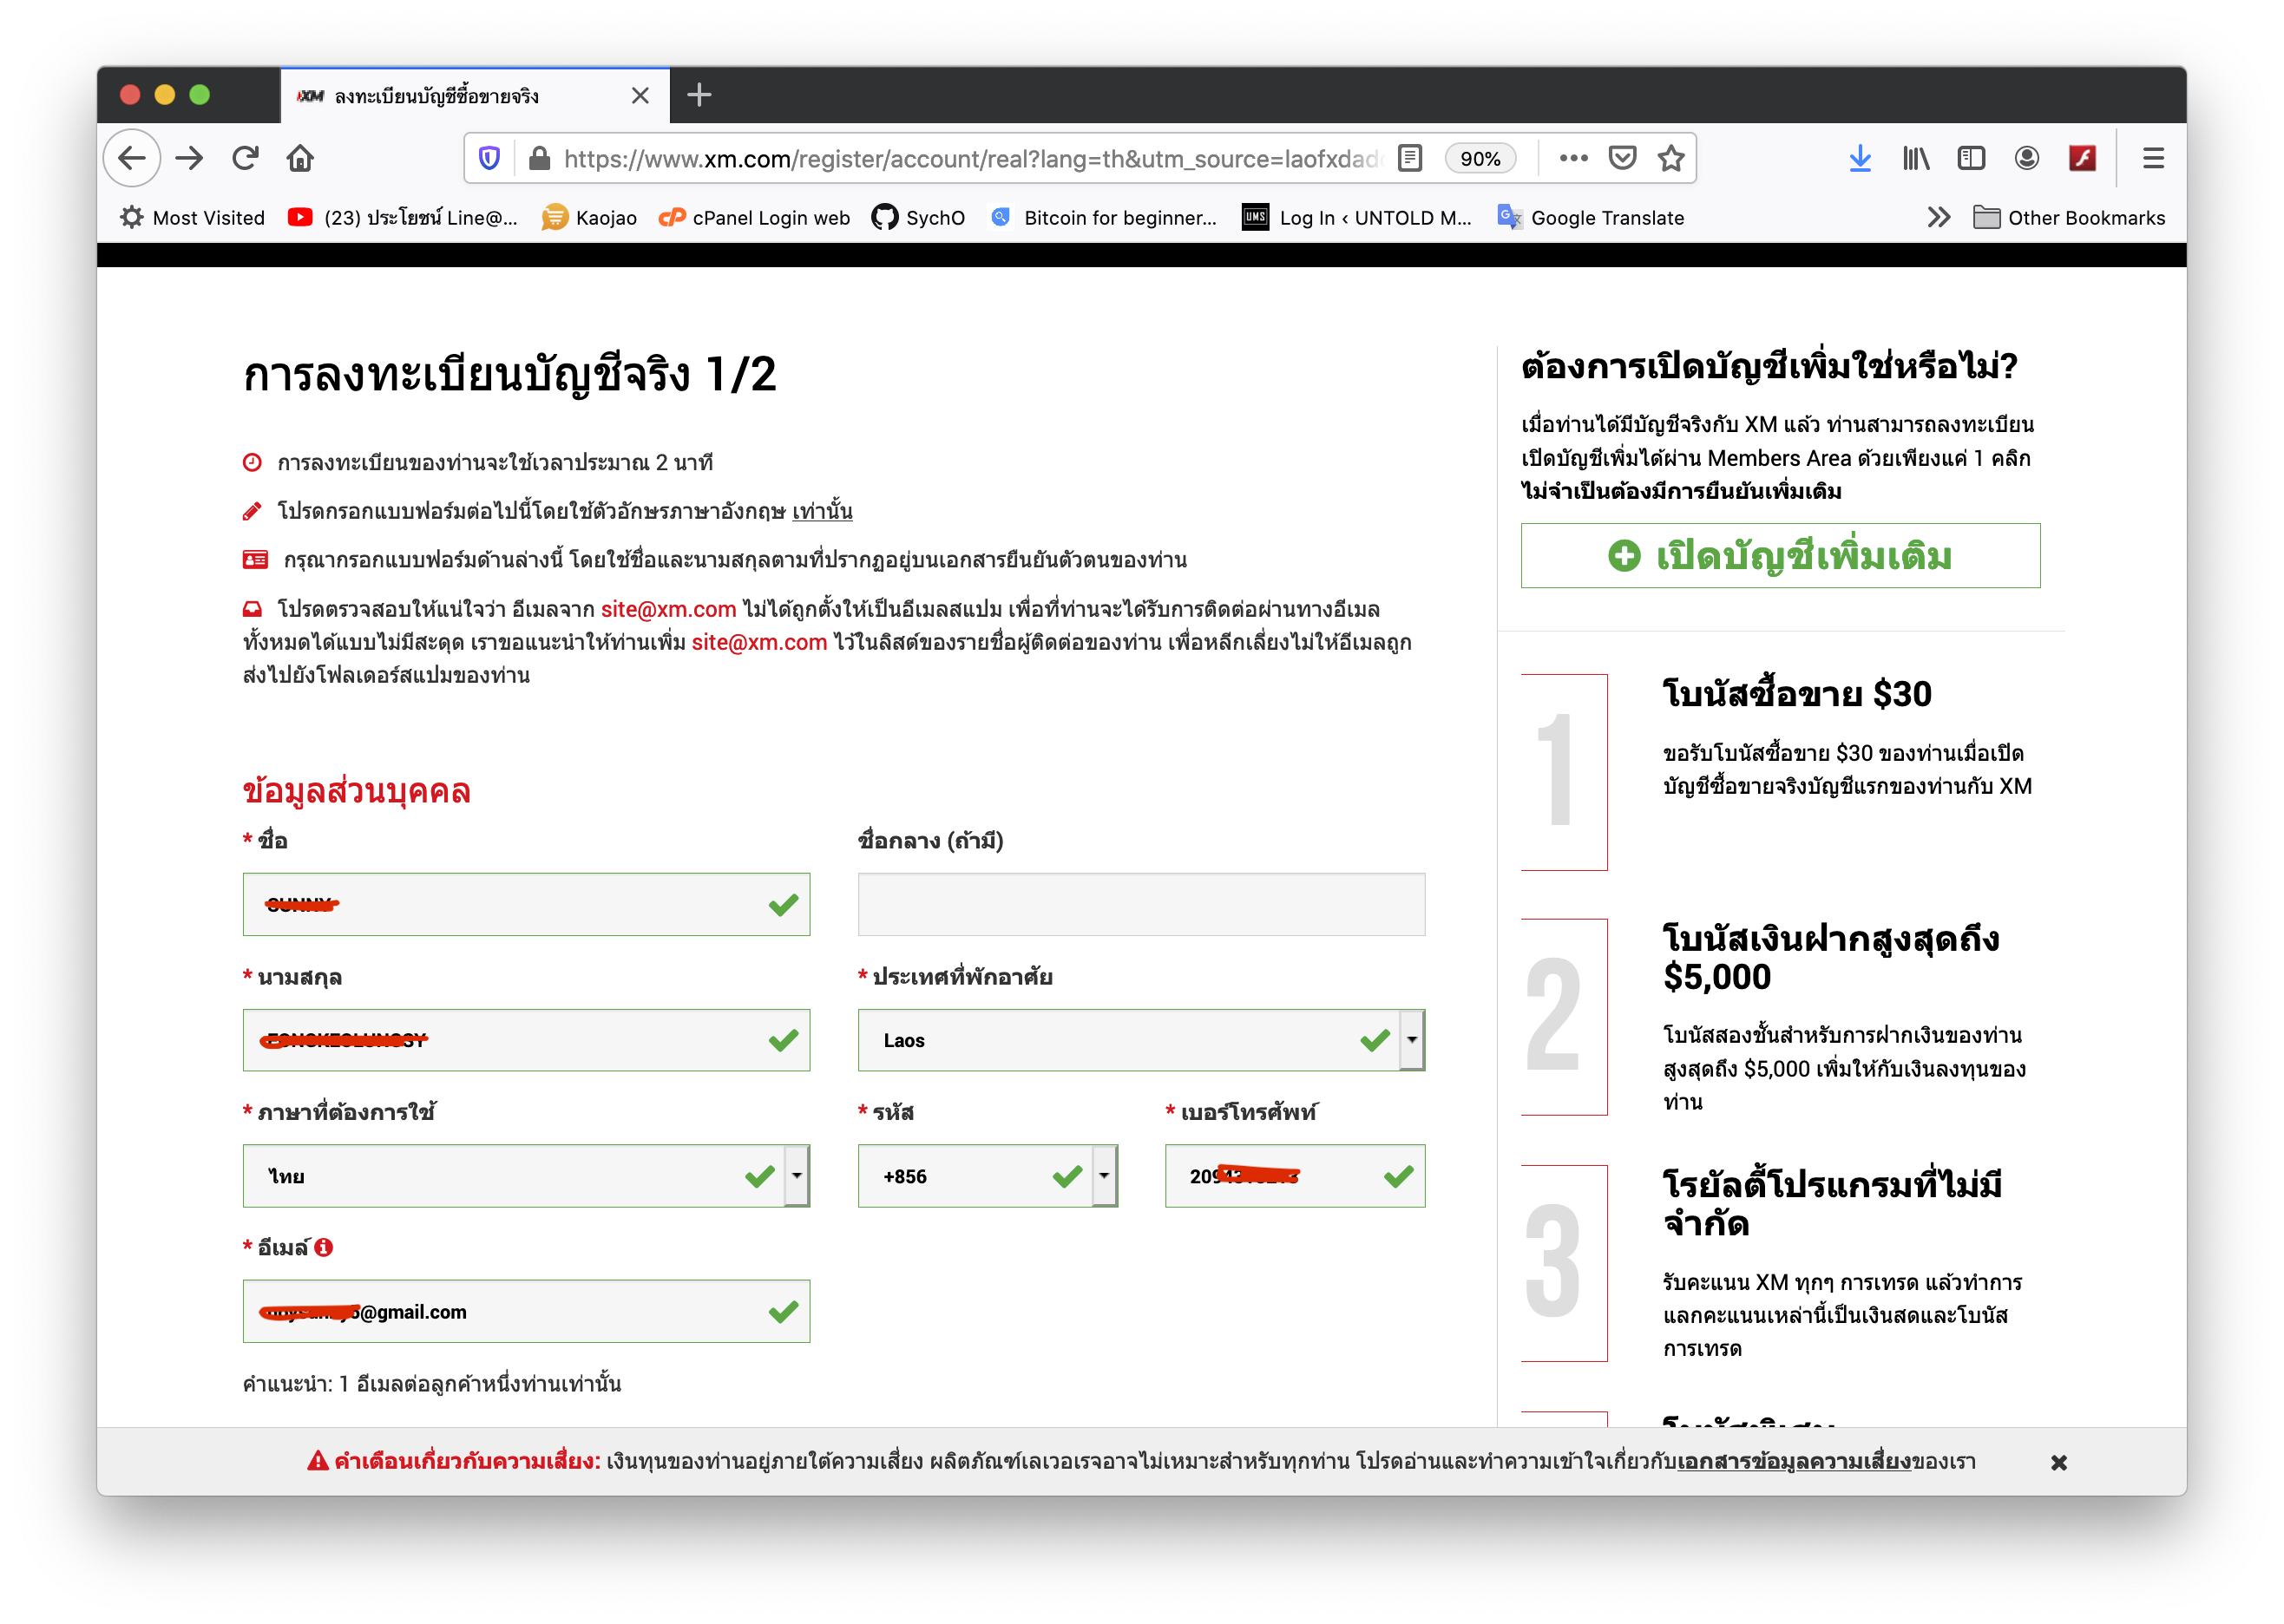Open the Kaojao bookmark
Viewport: 2284px width, 1624px height.
pos(589,218)
